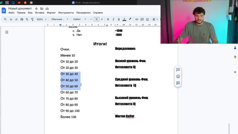
Task: Open the Contacts side panel icon
Action: [x=235, y=48]
